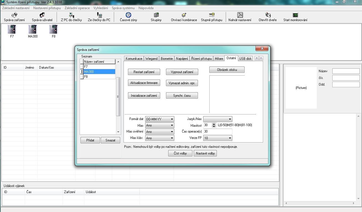Click device list vertical scrollbar

tap(118, 97)
